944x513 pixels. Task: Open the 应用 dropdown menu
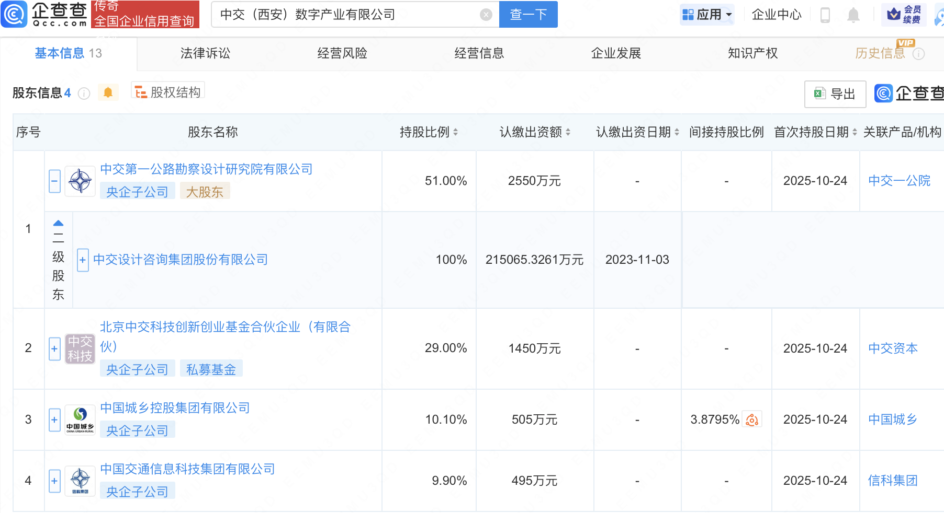pos(707,15)
